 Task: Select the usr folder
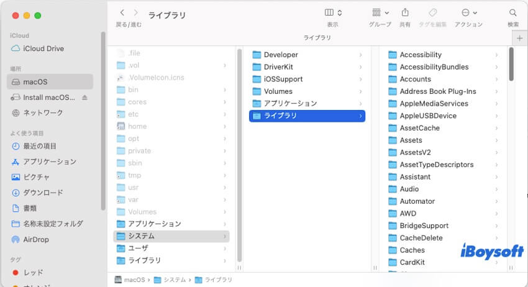(x=171, y=187)
